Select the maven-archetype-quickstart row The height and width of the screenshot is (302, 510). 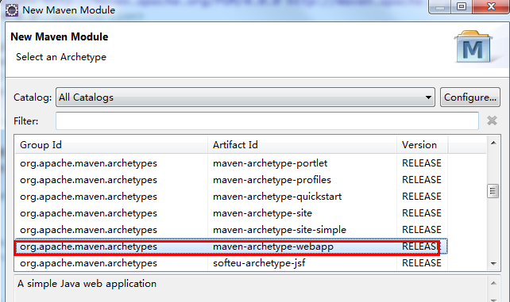point(231,197)
